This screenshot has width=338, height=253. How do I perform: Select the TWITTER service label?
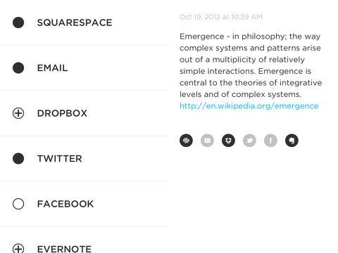point(60,159)
